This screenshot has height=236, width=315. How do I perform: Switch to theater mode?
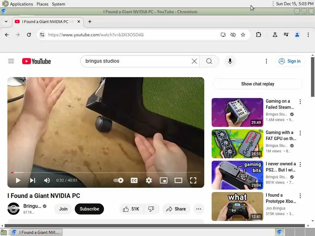click(x=178, y=180)
